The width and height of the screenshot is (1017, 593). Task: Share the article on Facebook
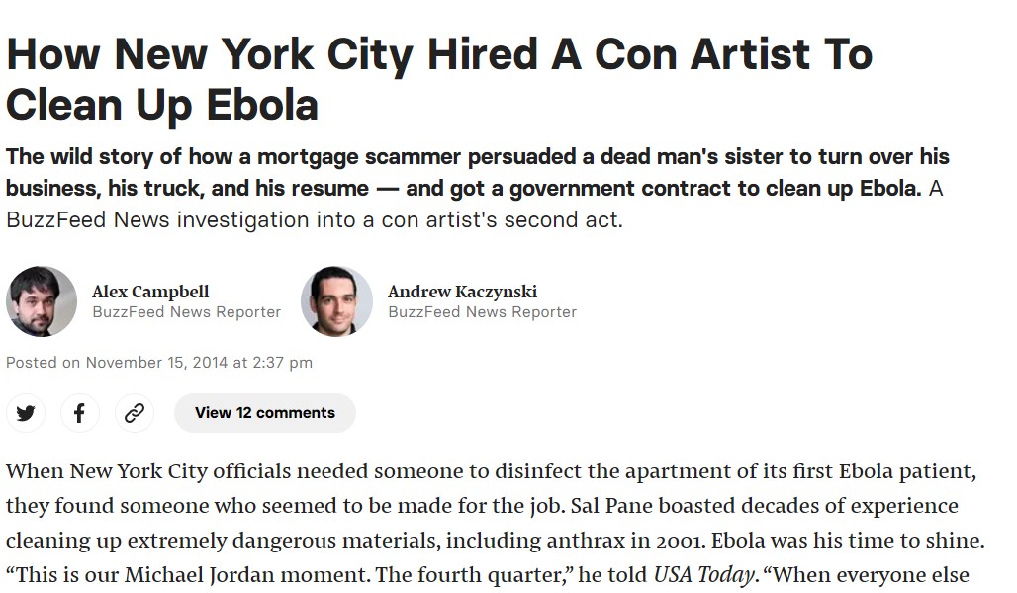80,413
